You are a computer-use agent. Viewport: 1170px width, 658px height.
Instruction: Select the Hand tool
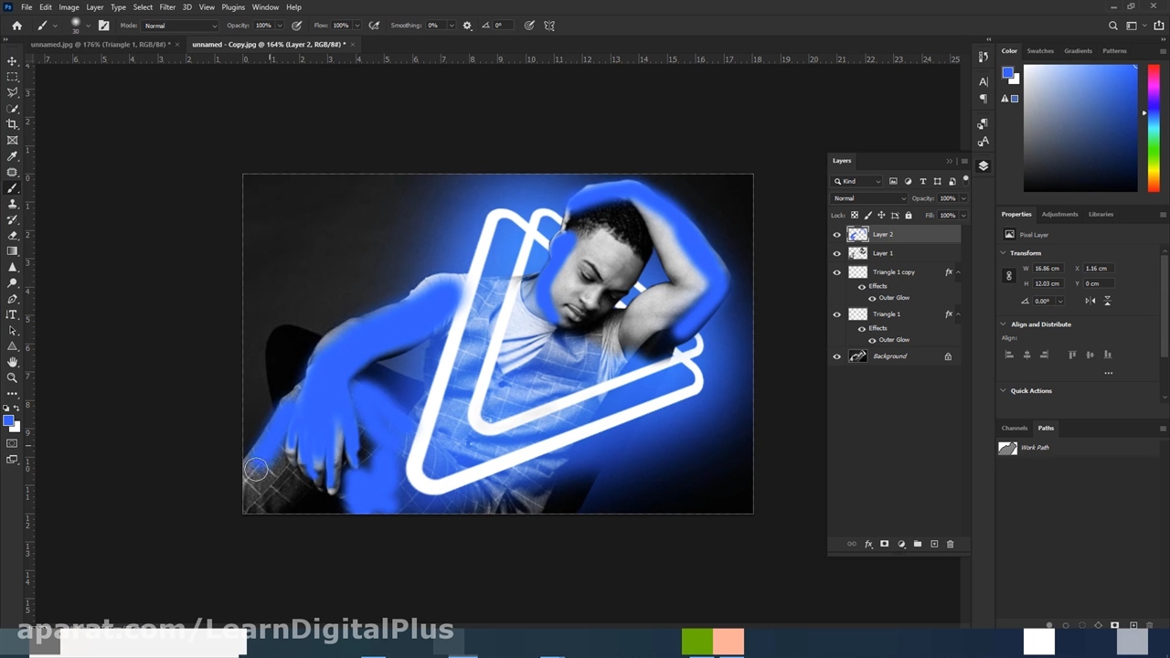click(x=12, y=362)
